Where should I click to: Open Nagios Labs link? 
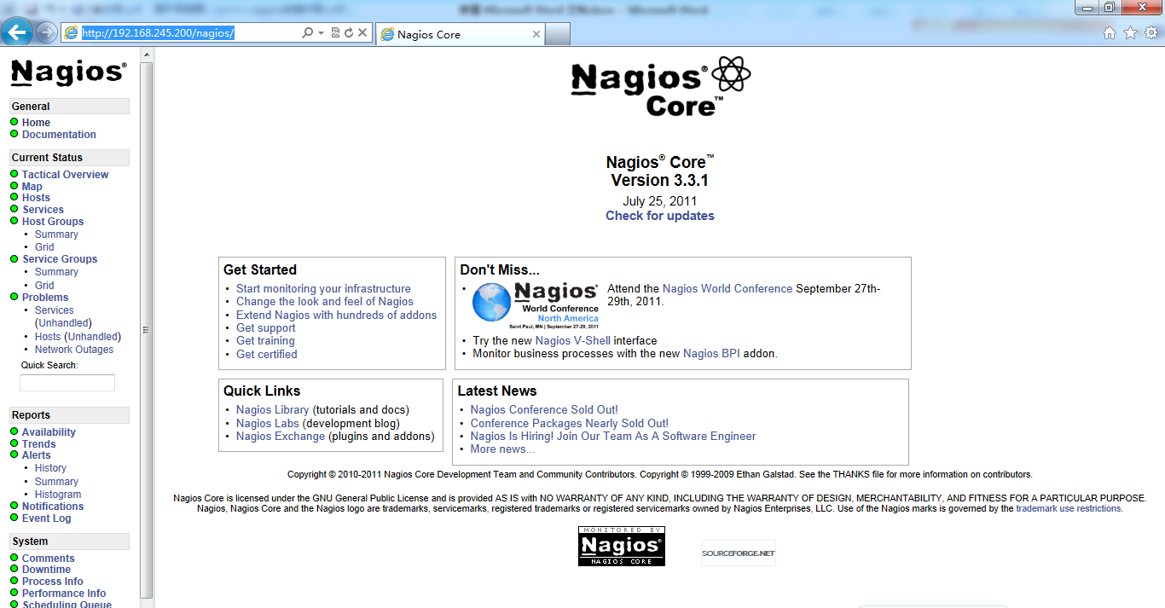pyautogui.click(x=268, y=424)
